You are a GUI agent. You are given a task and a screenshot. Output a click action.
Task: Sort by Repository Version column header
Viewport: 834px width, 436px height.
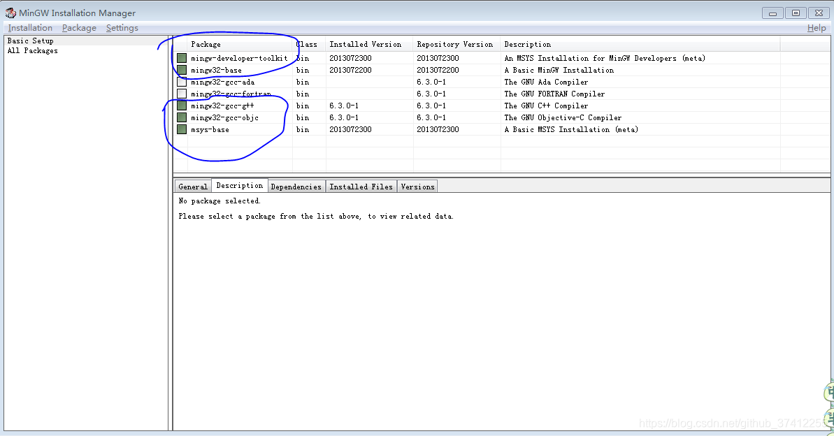[457, 44]
